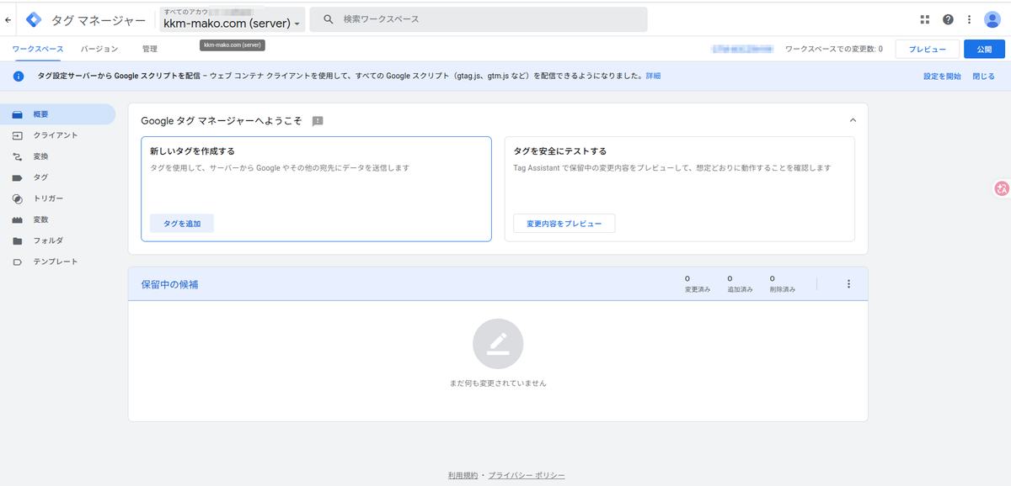The width and height of the screenshot is (1011, 486).
Task: Click the pink translate extension icon
Action: [x=1002, y=189]
